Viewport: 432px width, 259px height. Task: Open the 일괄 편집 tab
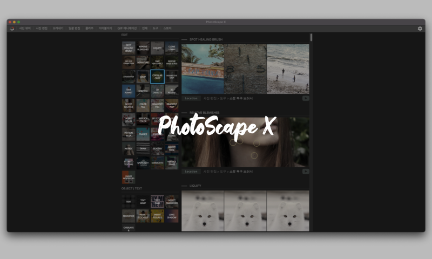click(74, 29)
